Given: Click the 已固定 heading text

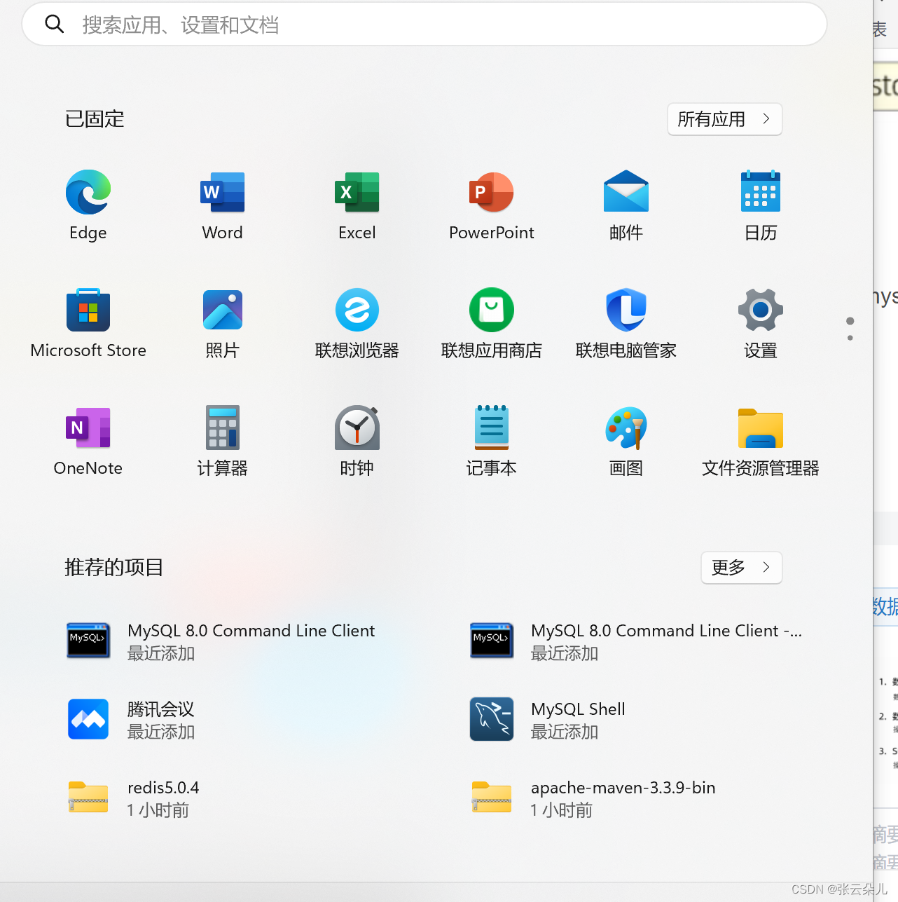Looking at the screenshot, I should pos(95,119).
